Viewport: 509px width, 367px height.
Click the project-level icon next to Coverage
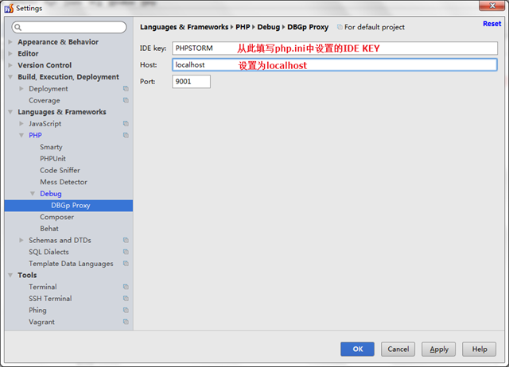click(126, 100)
